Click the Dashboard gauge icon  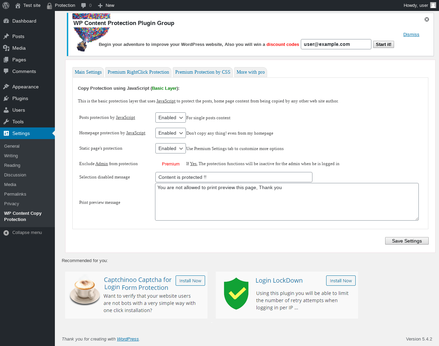(x=6, y=21)
